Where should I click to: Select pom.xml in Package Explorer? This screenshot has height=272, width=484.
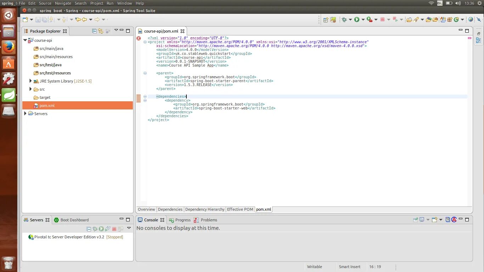pos(77,106)
